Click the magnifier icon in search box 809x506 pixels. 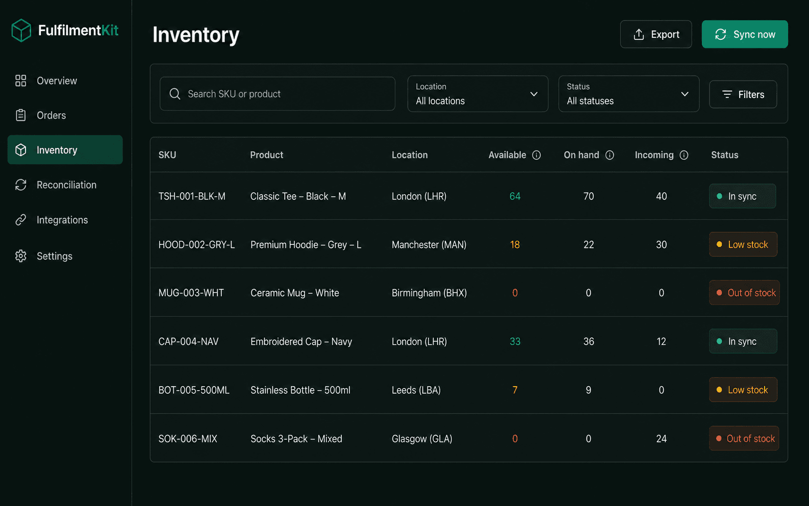pos(175,94)
